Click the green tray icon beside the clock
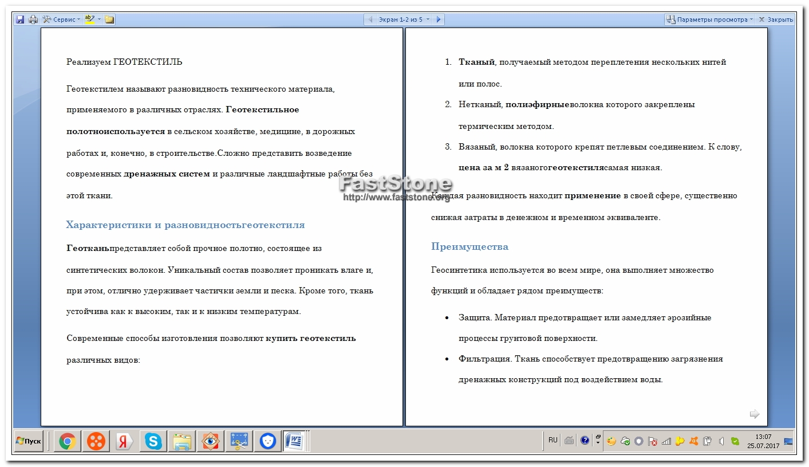 coord(735,441)
